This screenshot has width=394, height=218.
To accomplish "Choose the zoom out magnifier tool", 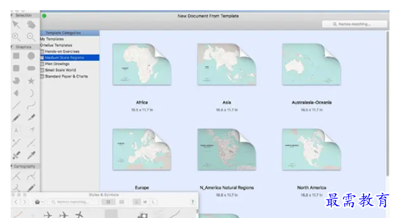I will coord(31,37).
